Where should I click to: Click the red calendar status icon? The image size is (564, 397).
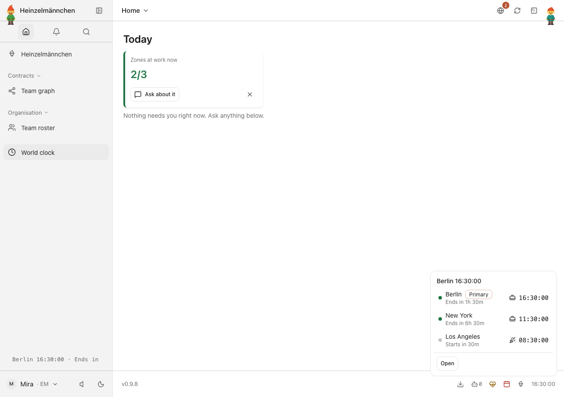coord(507,384)
